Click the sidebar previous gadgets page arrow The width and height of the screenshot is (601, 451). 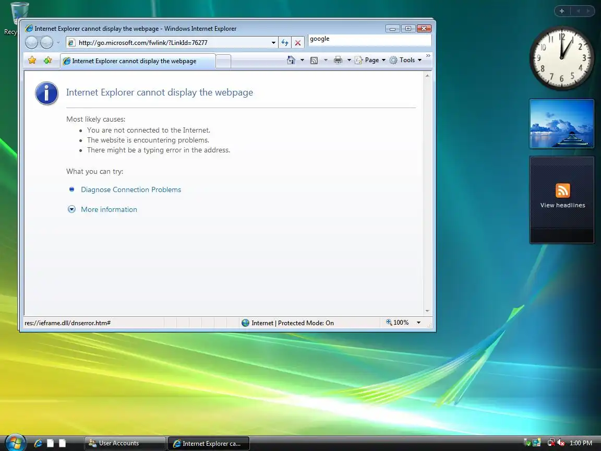tap(578, 11)
